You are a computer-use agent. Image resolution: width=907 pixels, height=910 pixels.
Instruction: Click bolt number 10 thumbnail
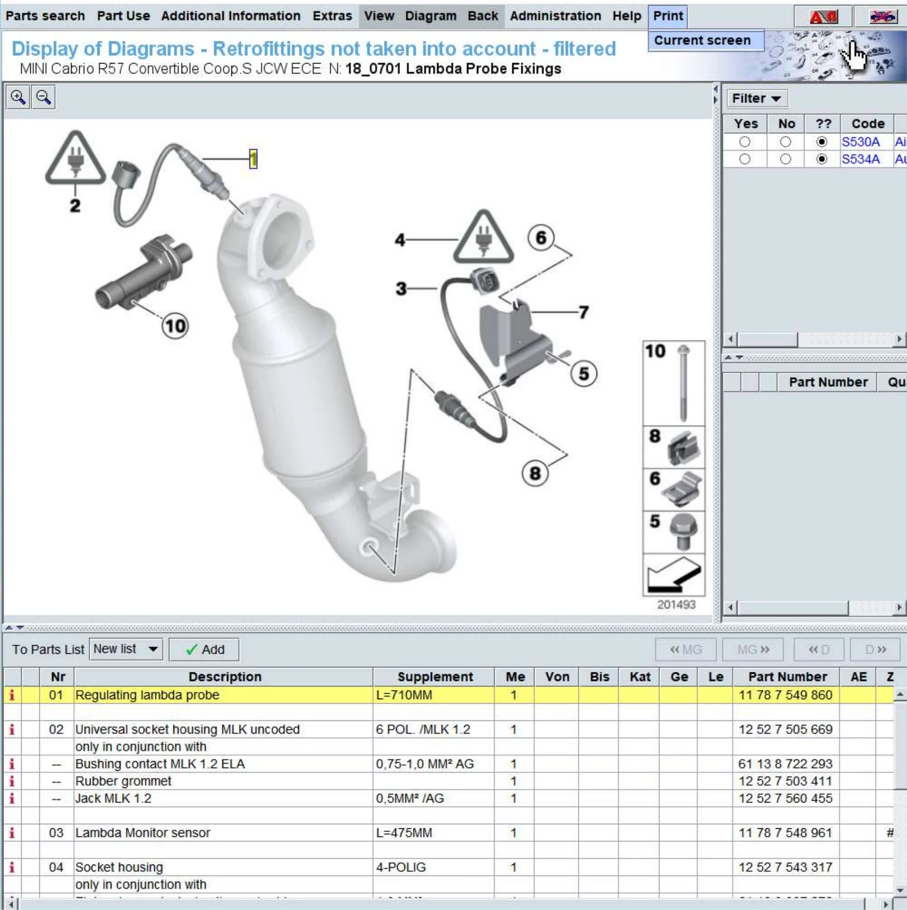pyautogui.click(x=674, y=383)
